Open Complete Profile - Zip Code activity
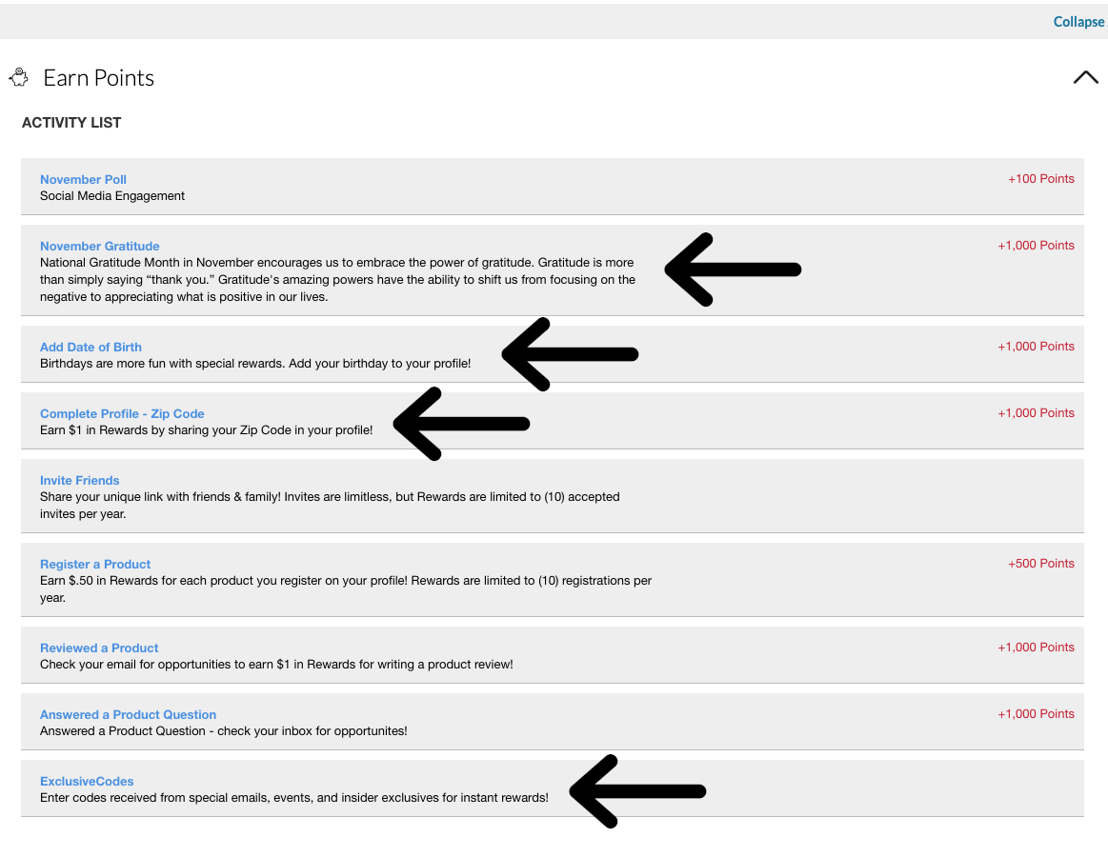 click(122, 413)
